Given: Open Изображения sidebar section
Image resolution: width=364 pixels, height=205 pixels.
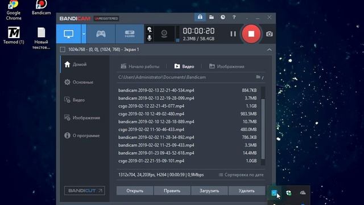Looking at the screenshot, I should pos(85,118).
